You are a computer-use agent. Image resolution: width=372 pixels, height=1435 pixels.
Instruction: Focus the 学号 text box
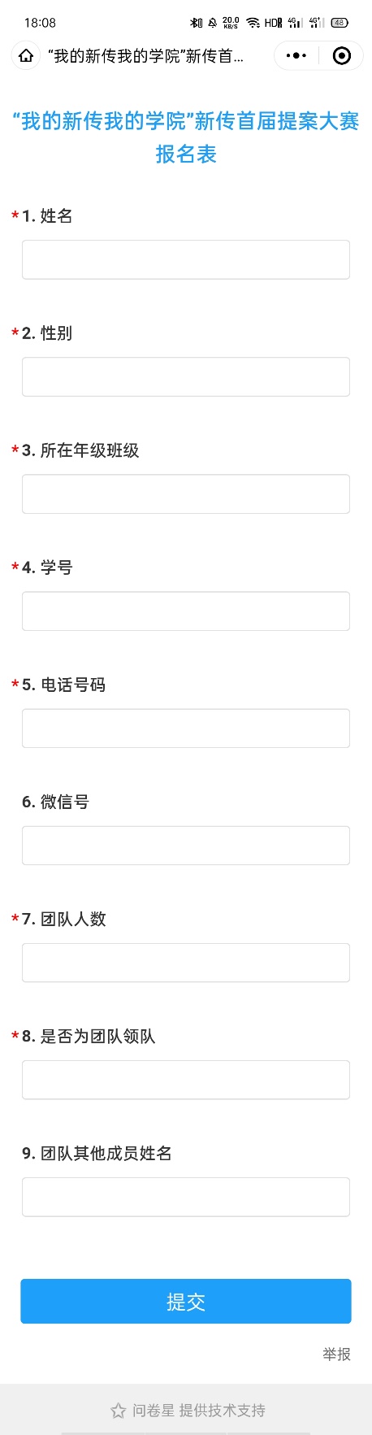pos(186,611)
